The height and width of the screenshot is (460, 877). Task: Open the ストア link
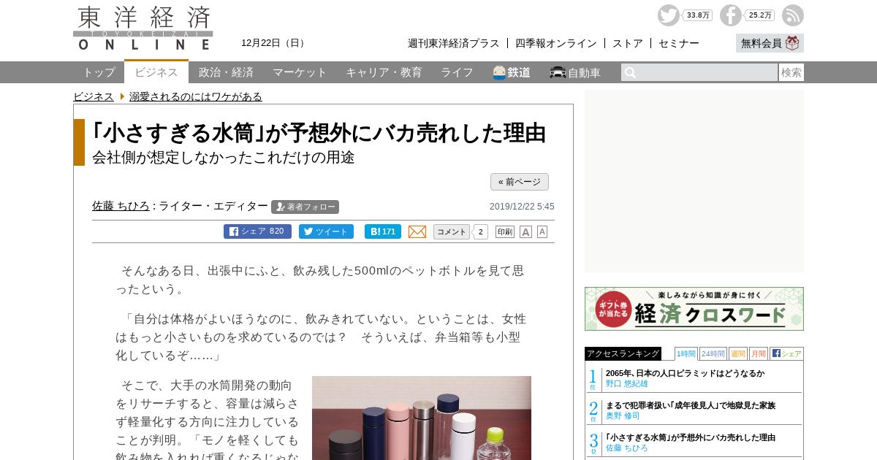tap(628, 43)
